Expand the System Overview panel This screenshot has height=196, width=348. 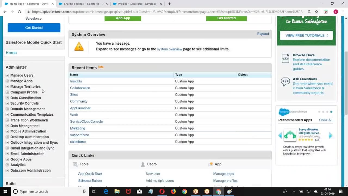pyautogui.click(x=263, y=34)
